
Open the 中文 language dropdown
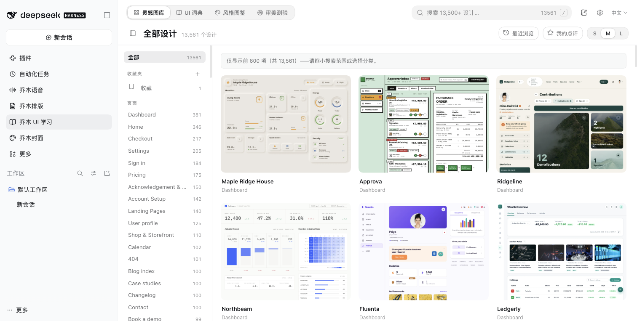[x=619, y=13]
